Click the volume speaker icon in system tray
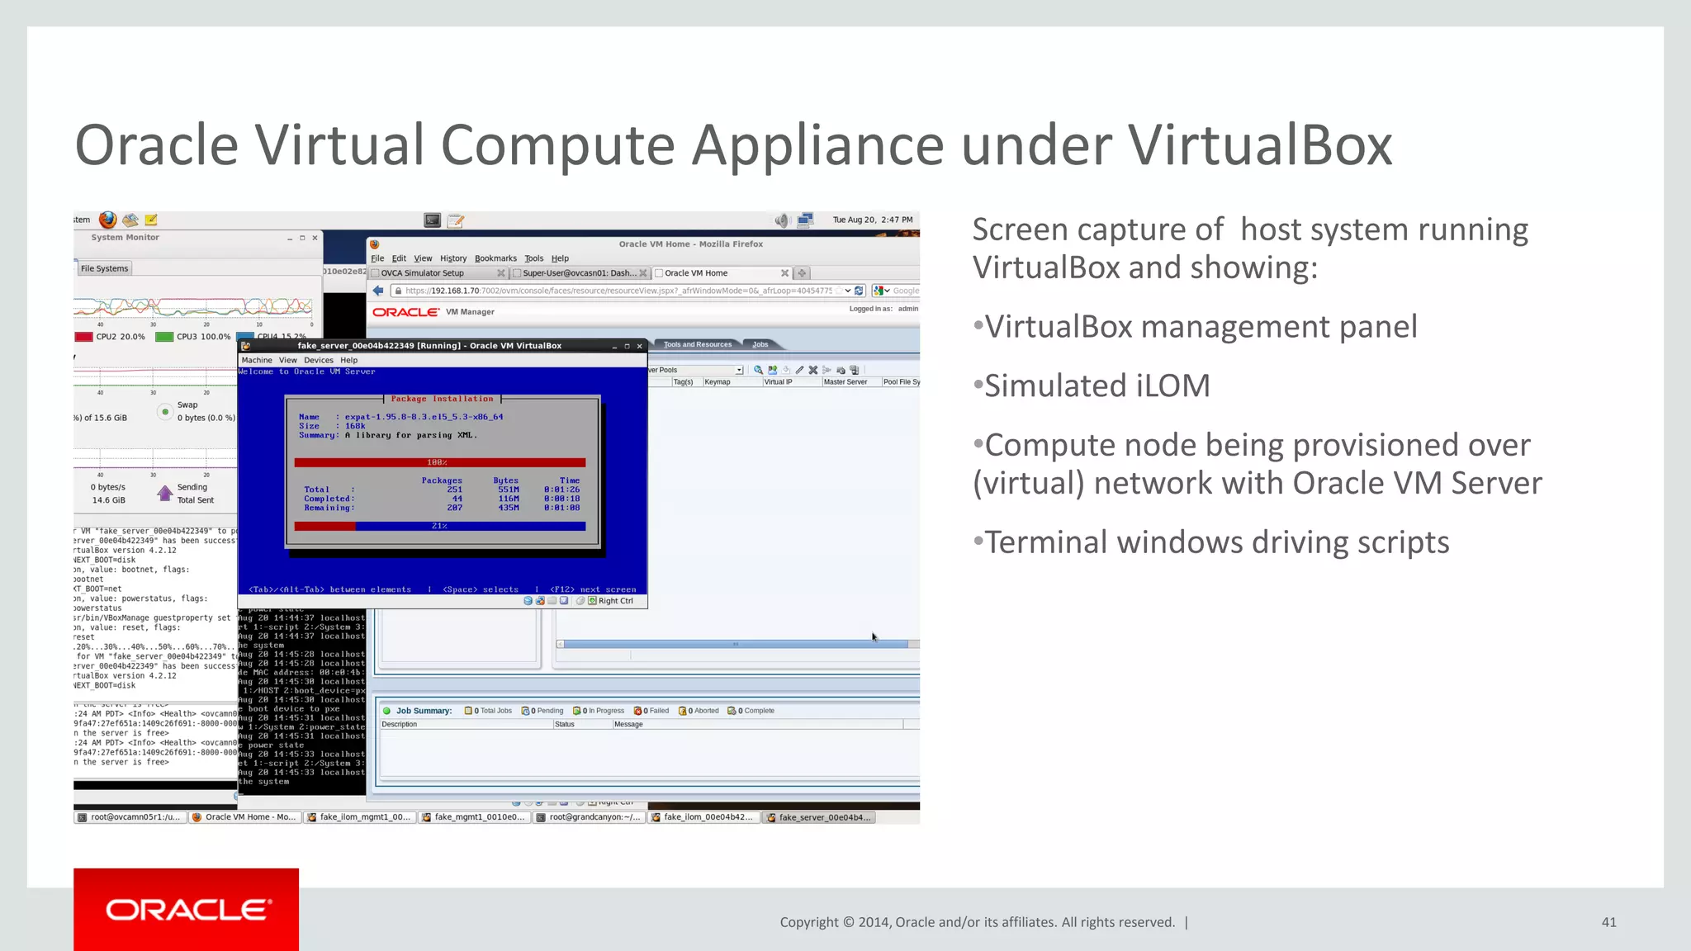Viewport: 1691px width, 951px height. tap(781, 220)
